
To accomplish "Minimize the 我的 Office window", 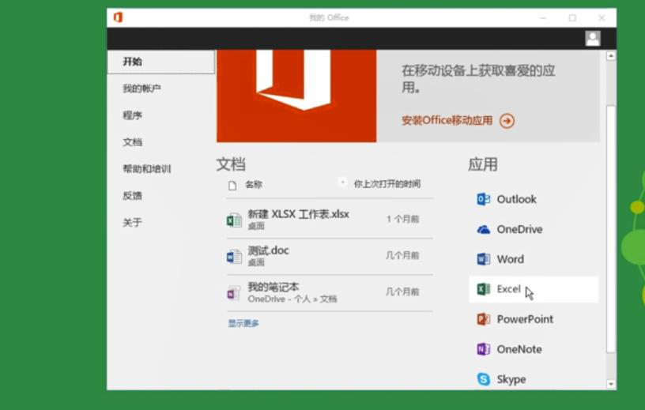I will 543,17.
